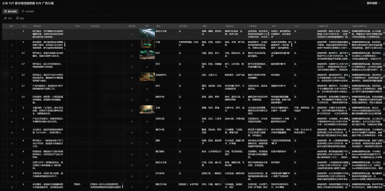Select the 画面描述 column header
This screenshot has width=385, height=191.
[x=49, y=26]
